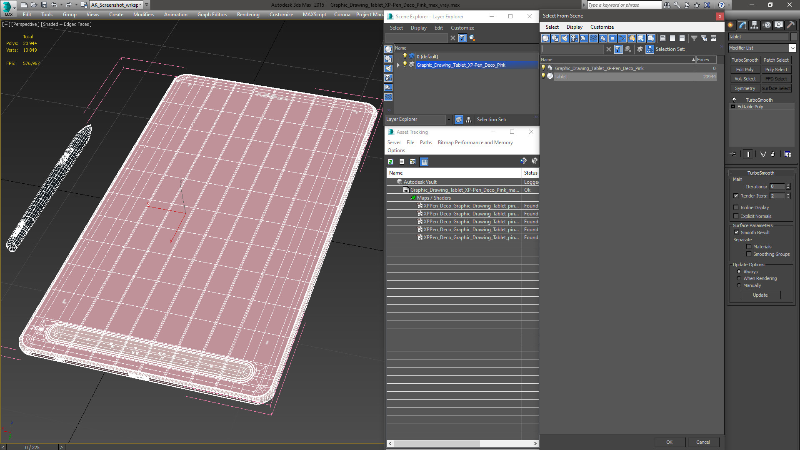Screen dimensions: 800x450
Task: Toggle Show End Result icon in modifier panel
Action: tap(748, 154)
